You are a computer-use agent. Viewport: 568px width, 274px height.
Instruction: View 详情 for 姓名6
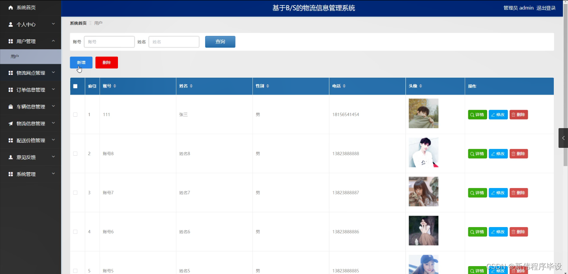(x=477, y=232)
